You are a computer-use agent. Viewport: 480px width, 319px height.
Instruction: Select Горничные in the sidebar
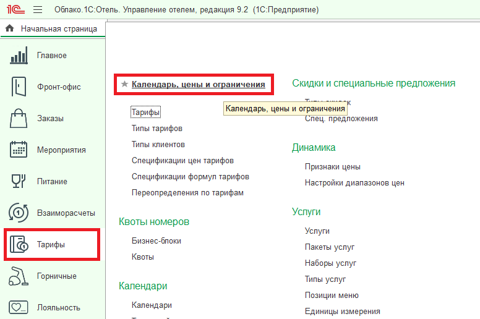(x=57, y=276)
